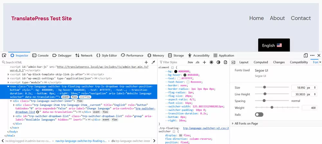
Task: Adjust the font Size slider
Action: point(272,87)
